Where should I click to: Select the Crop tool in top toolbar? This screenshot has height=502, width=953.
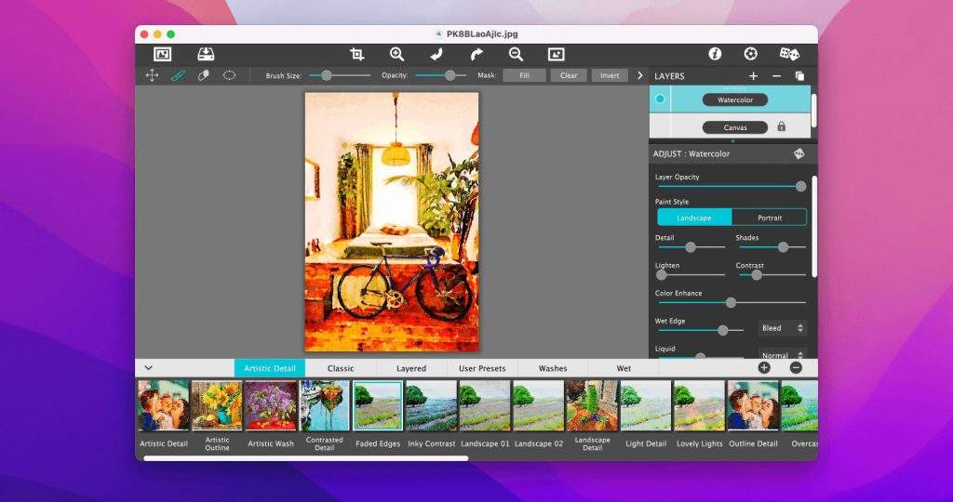click(x=356, y=55)
